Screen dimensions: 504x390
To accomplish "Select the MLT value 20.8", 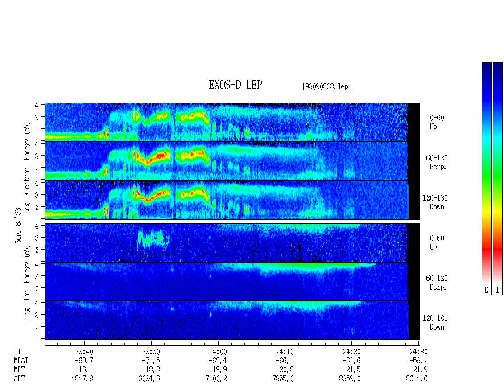I will tap(286, 370).
